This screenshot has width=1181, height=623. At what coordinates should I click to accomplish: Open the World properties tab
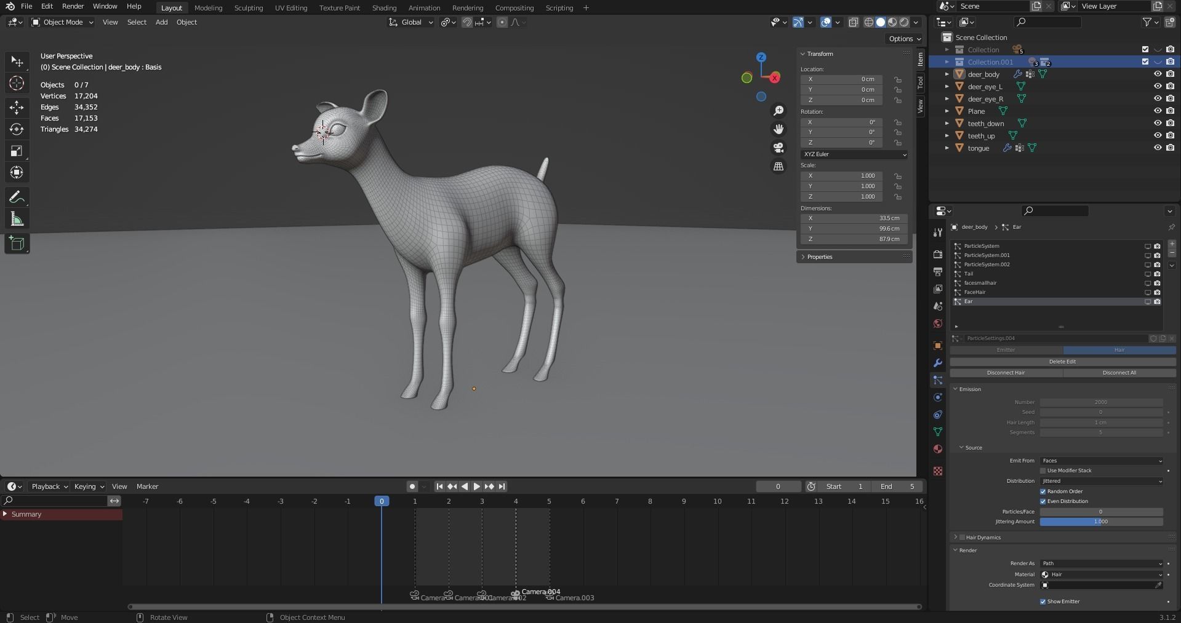coord(938,323)
